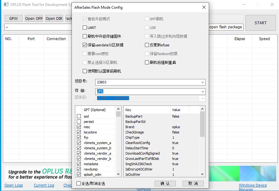Click the Open DIR button
The image size is (279, 191).
pos(53,18)
